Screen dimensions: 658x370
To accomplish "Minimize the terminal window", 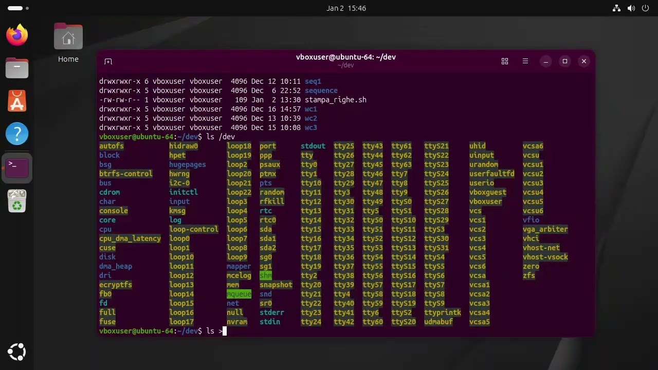I will pyautogui.click(x=546, y=61).
